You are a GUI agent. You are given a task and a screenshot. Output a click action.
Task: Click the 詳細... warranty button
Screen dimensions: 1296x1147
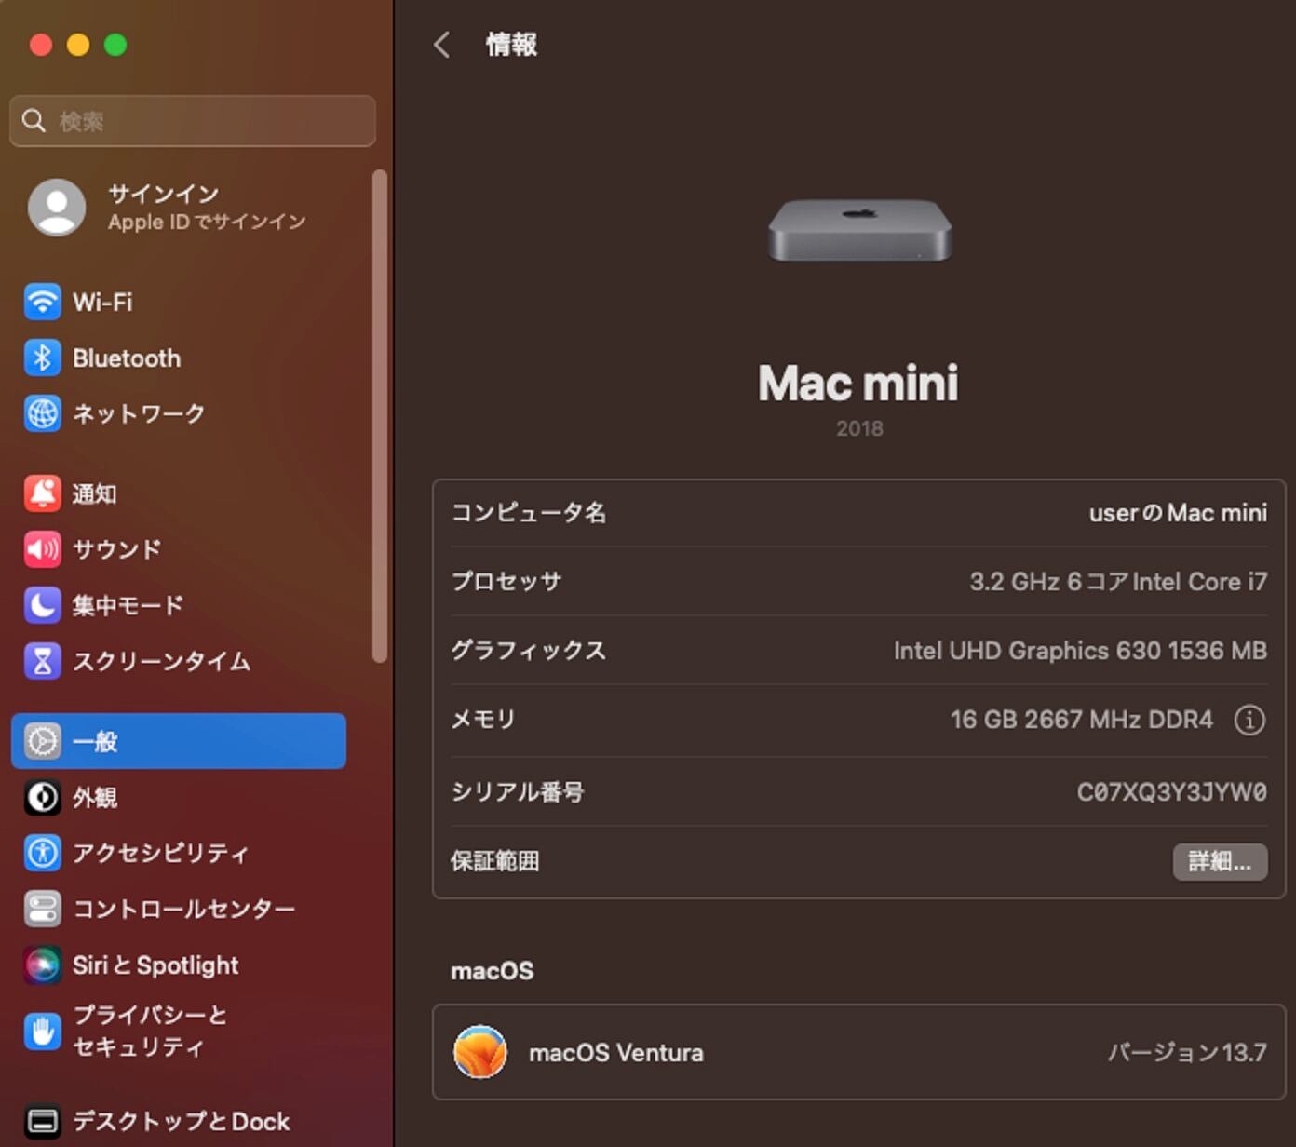coord(1220,861)
